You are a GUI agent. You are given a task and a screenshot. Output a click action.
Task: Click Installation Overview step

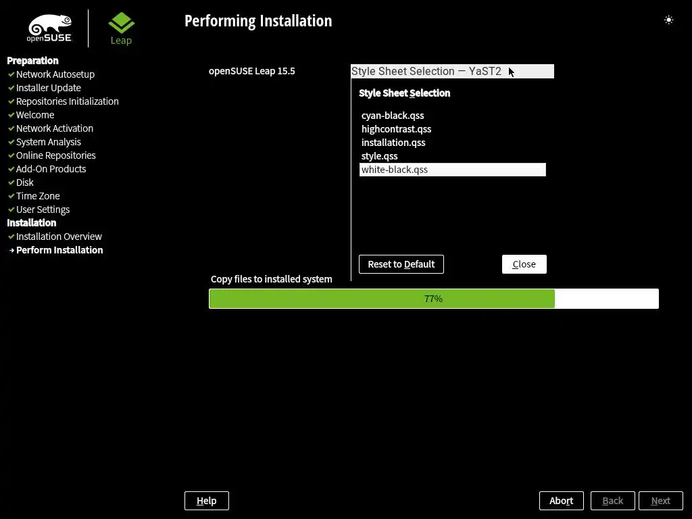pyautogui.click(x=59, y=237)
